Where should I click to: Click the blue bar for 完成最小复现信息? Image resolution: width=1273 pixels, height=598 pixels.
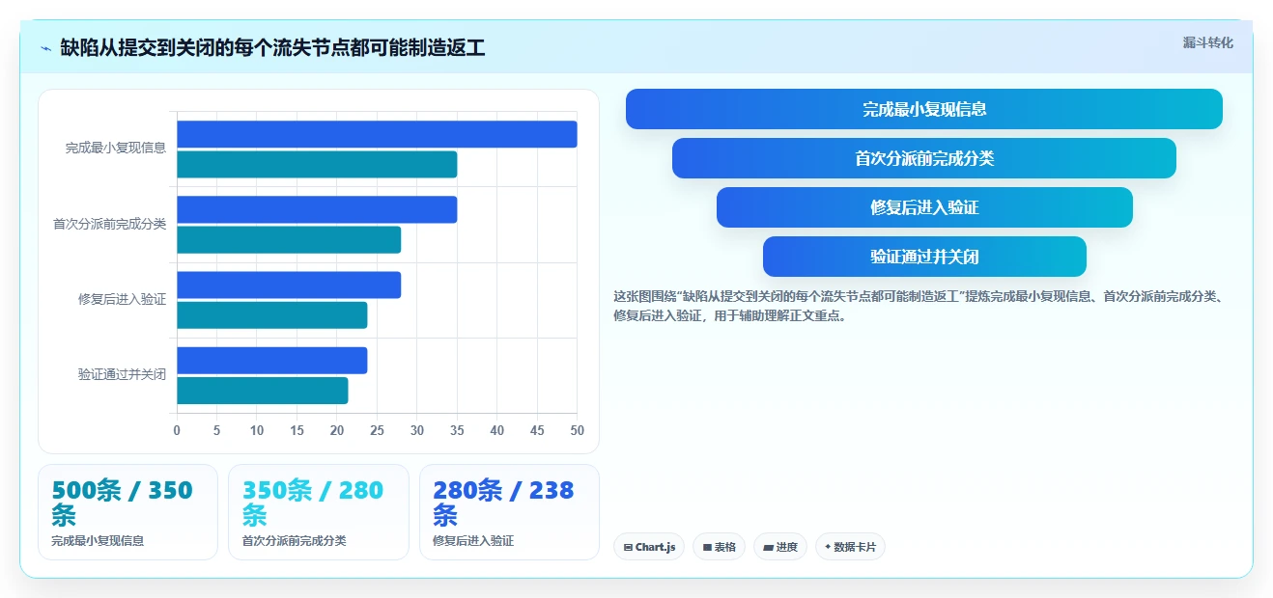(x=377, y=134)
